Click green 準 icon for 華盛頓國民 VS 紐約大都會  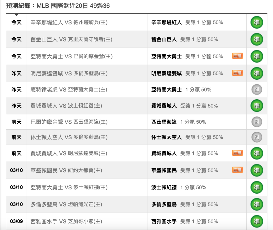tap(257, 170)
